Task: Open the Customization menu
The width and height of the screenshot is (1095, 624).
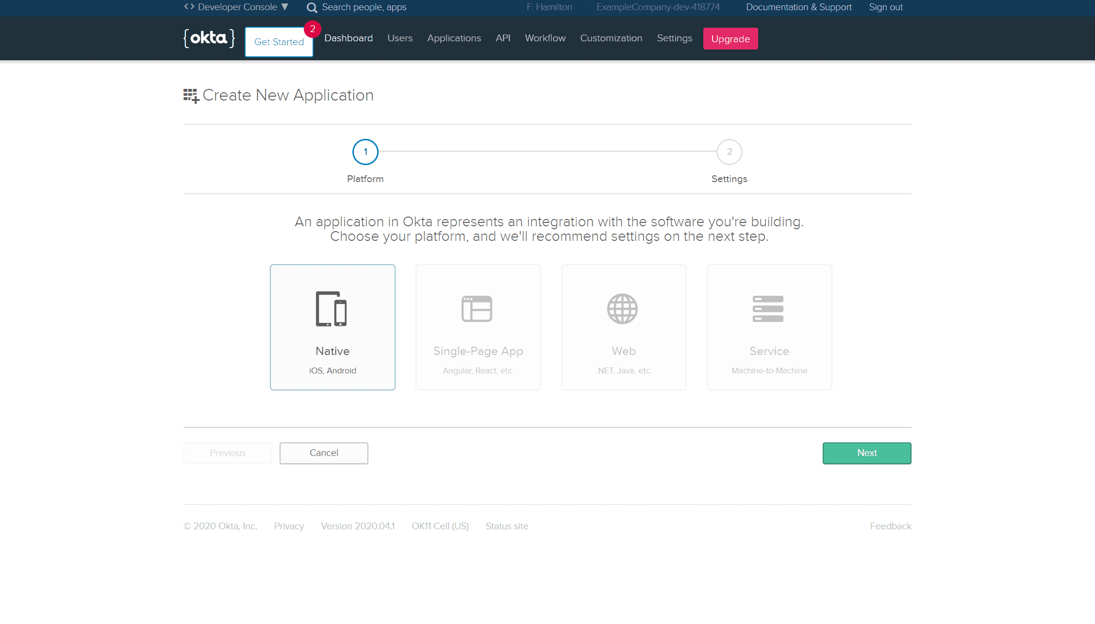Action: point(611,38)
